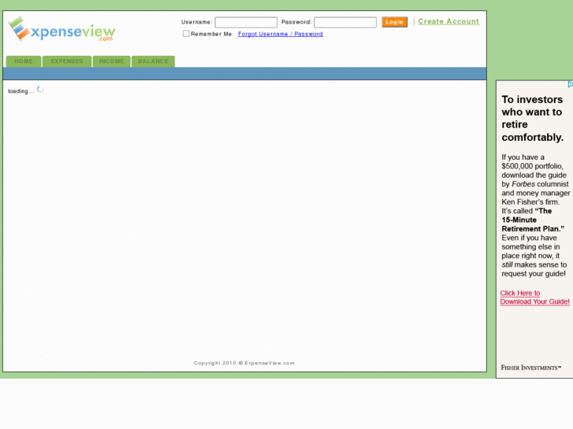Click the 'To investors who want to retire comfortably' ad headline
The width and height of the screenshot is (573, 429).
(x=533, y=118)
